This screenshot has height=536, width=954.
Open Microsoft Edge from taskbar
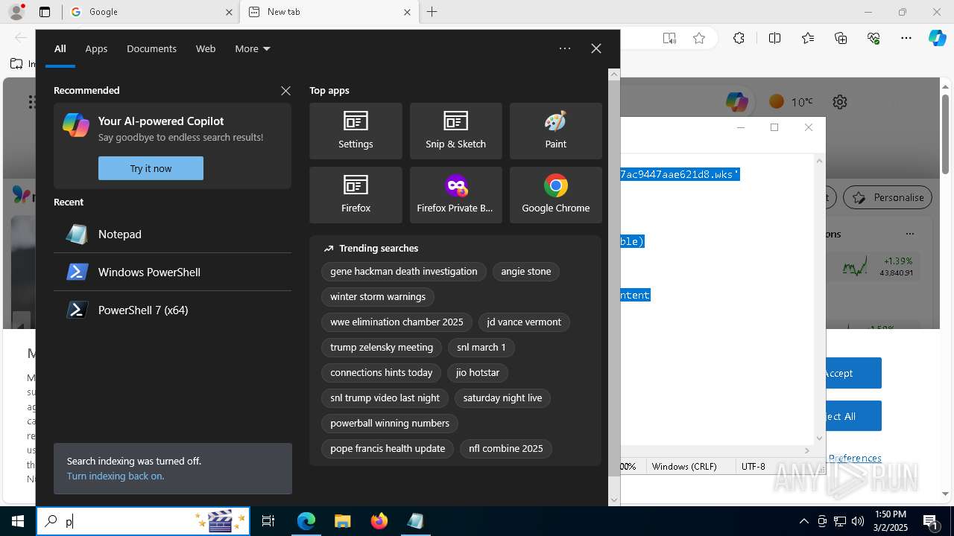[306, 521]
